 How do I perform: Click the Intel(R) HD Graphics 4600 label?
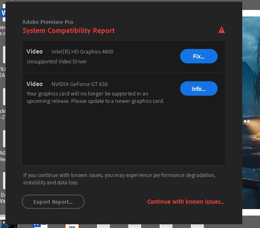pyautogui.click(x=82, y=52)
